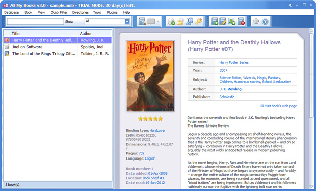
Task: Edit book using the pencil icon
Action: point(223,21)
